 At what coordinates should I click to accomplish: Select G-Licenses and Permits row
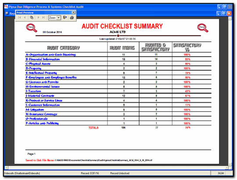point(118,82)
